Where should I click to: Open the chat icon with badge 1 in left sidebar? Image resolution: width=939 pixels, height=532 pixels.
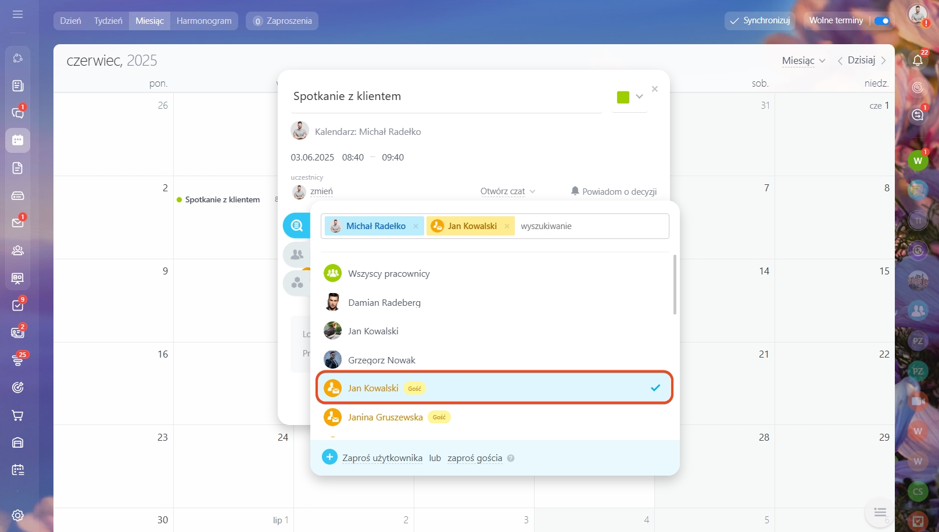[x=18, y=113]
